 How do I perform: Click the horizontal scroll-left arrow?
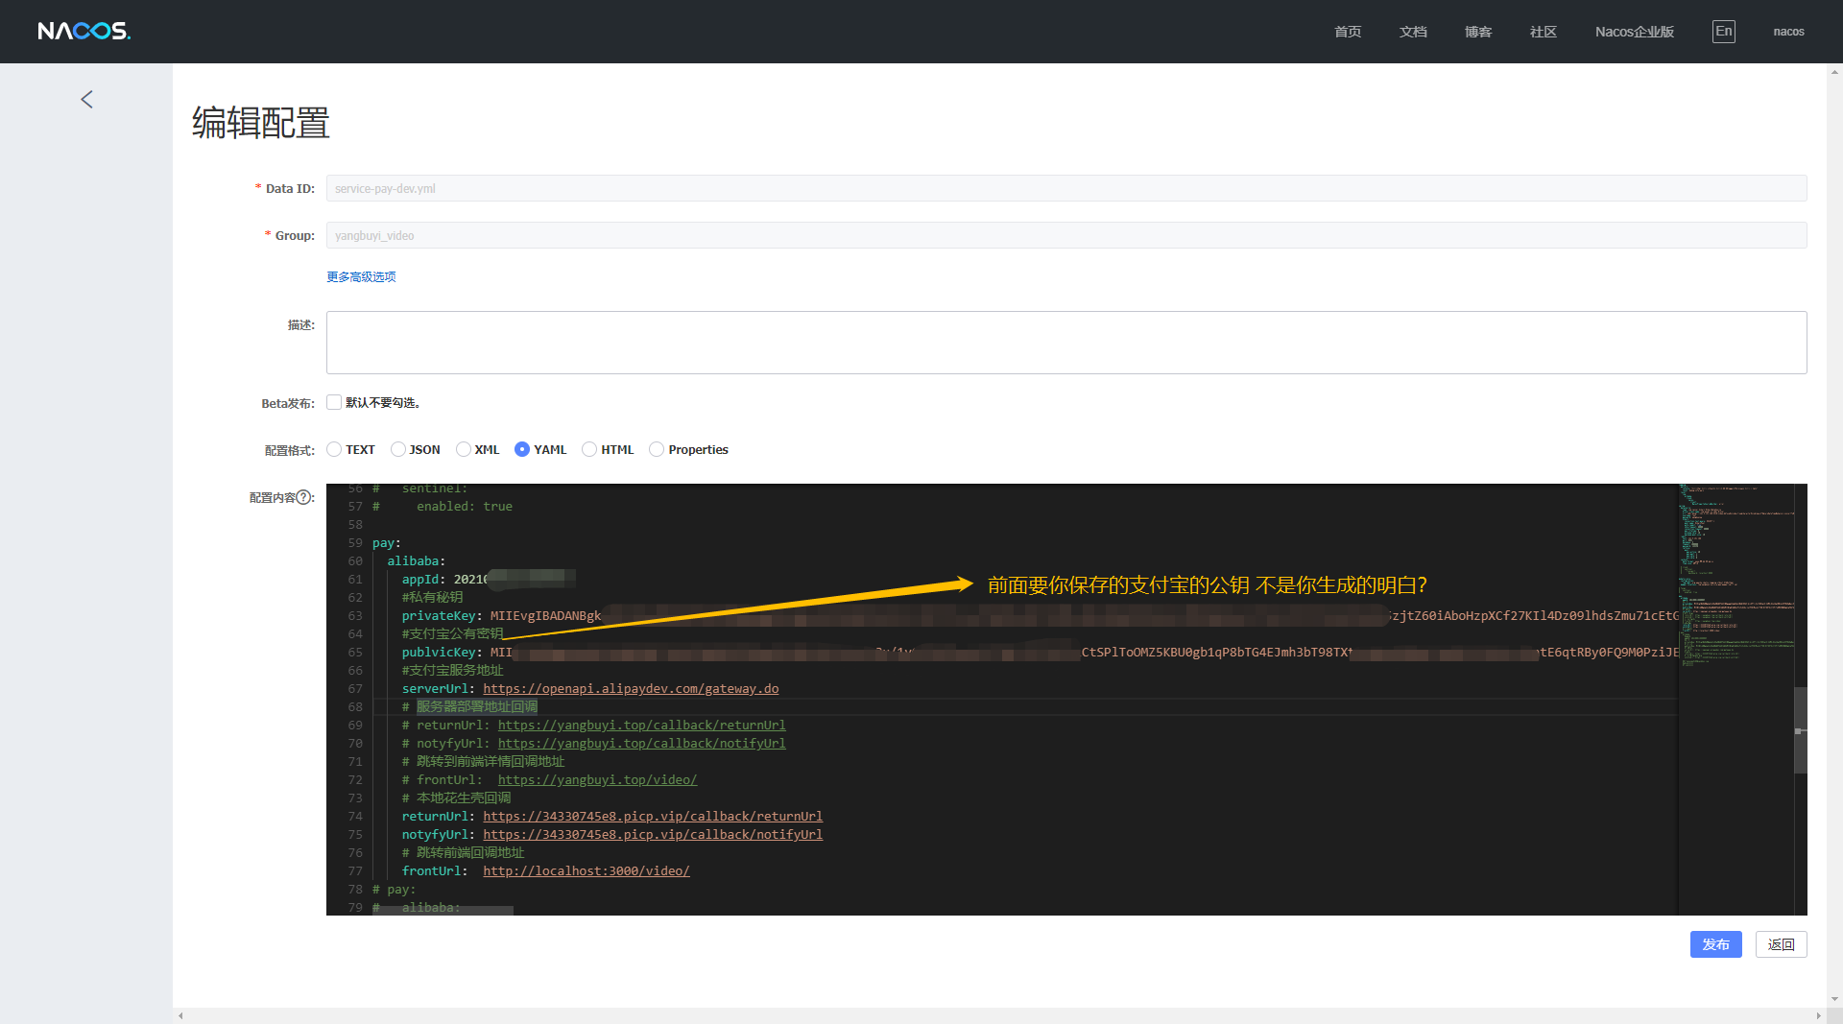tap(180, 1015)
